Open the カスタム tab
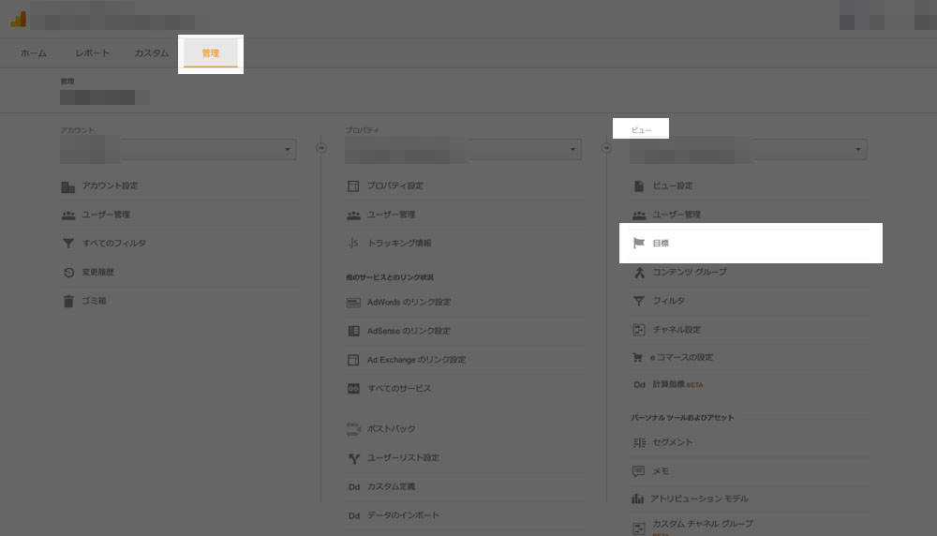 click(x=151, y=53)
